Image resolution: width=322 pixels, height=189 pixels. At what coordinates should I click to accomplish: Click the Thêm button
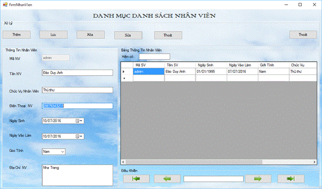tap(17, 35)
